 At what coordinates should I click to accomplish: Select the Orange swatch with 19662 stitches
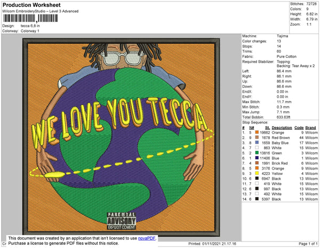point(257,133)
